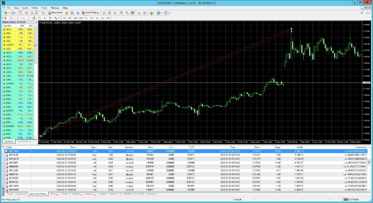Select the Text label tool

[44, 18]
